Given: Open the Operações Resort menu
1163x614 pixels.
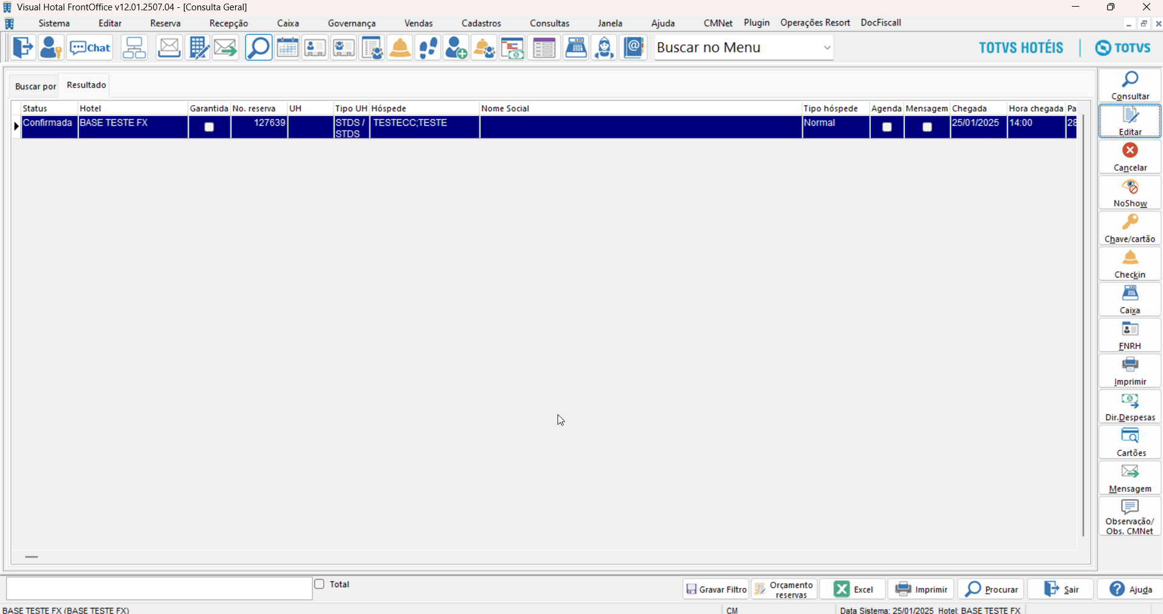Looking at the screenshot, I should click(x=815, y=22).
